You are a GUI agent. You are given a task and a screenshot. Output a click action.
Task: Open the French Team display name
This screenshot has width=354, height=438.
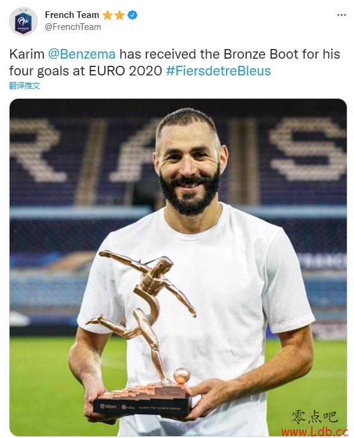click(72, 15)
